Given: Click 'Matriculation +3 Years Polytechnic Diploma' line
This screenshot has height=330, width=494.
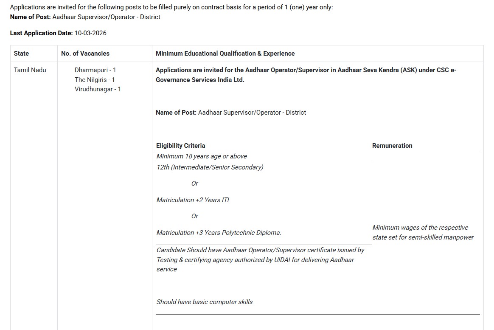Looking at the screenshot, I should (x=219, y=233).
